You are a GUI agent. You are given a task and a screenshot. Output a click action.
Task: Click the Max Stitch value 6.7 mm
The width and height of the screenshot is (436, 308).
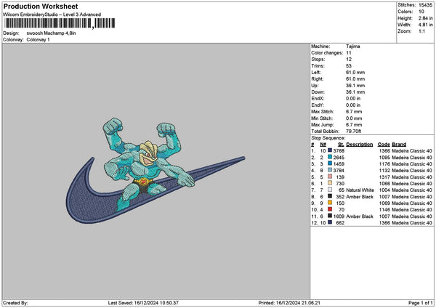coord(354,112)
